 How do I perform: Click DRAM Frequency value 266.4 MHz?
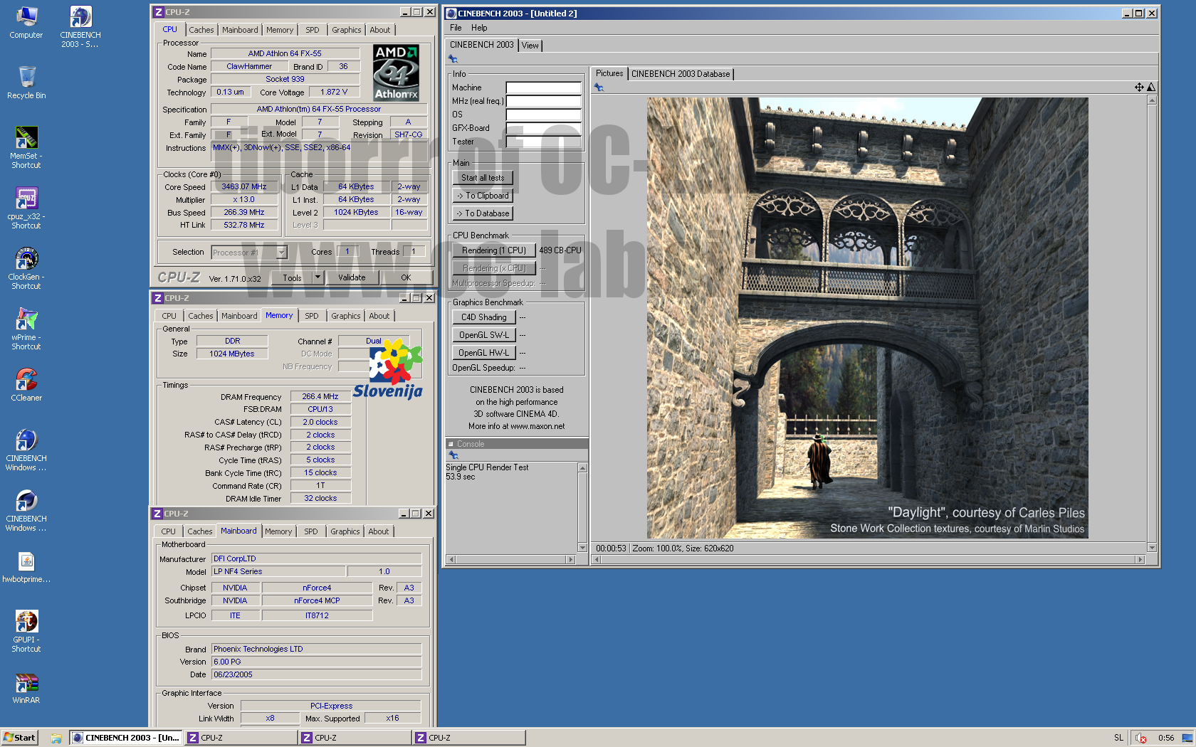(x=320, y=397)
